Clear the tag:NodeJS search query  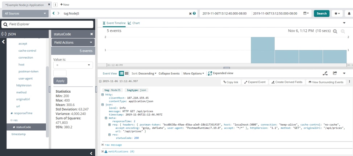(190, 13)
